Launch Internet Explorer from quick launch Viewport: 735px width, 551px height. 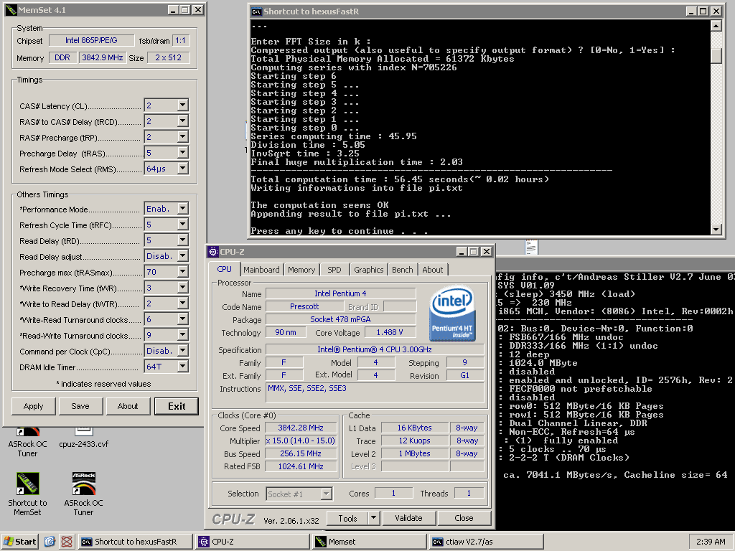[50, 542]
